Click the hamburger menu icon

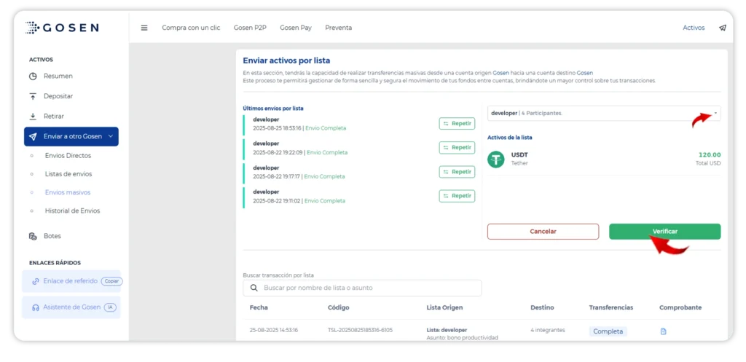point(144,28)
